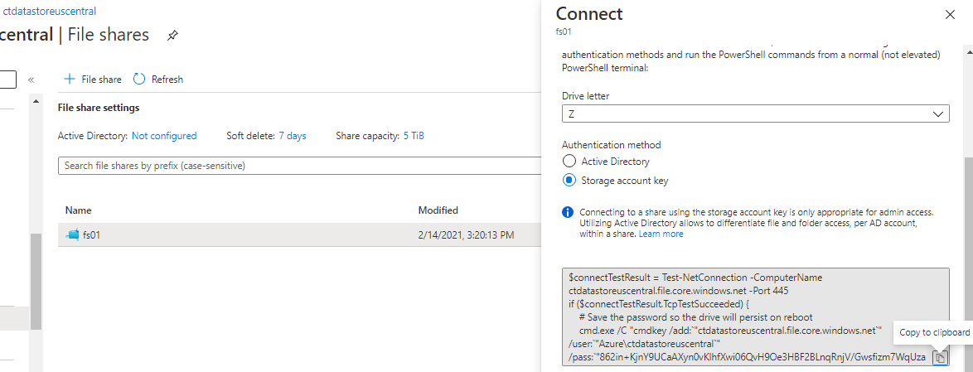Open ctdatastoreuscentral breadcrumb link
The width and height of the screenshot is (973, 372).
tap(49, 11)
